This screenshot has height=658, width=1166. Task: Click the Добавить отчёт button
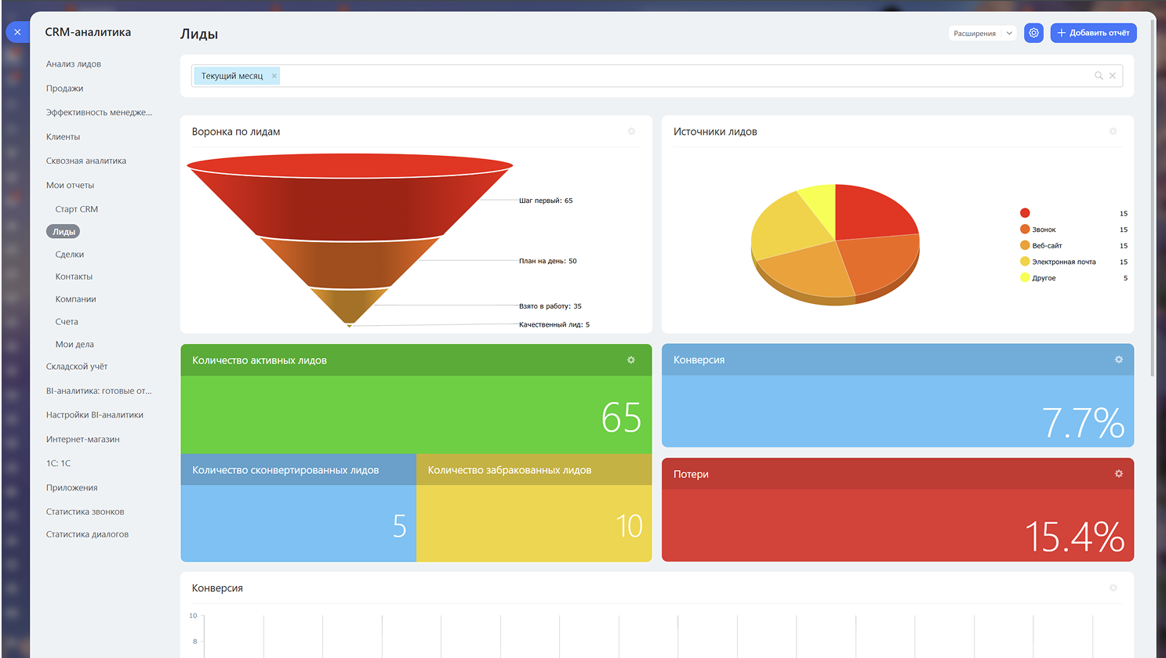click(1093, 33)
